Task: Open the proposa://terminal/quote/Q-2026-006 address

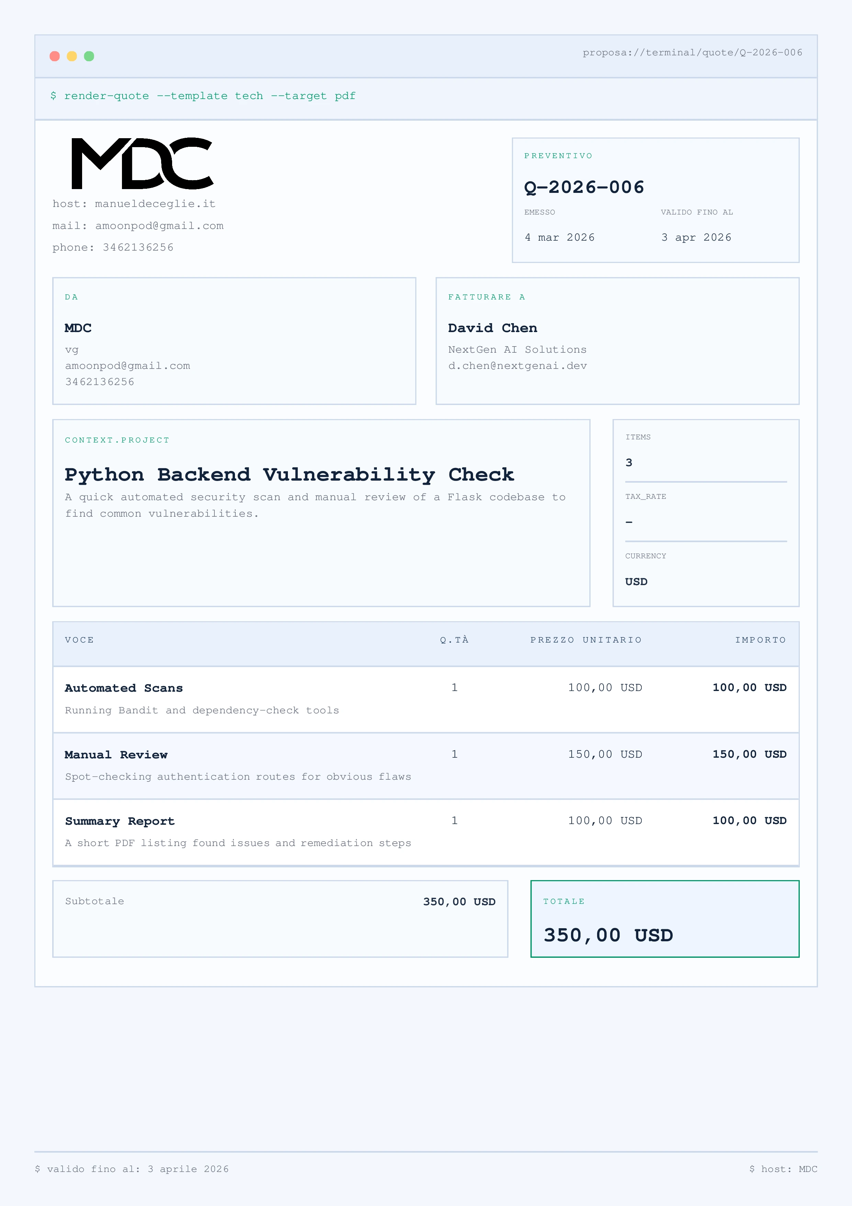Action: (x=693, y=53)
